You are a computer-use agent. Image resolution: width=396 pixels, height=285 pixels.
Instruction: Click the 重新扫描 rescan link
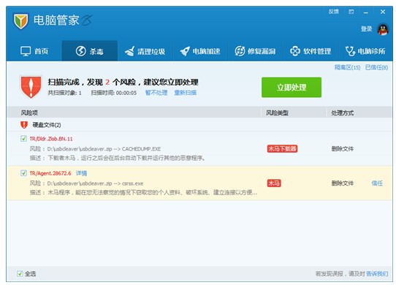point(186,93)
